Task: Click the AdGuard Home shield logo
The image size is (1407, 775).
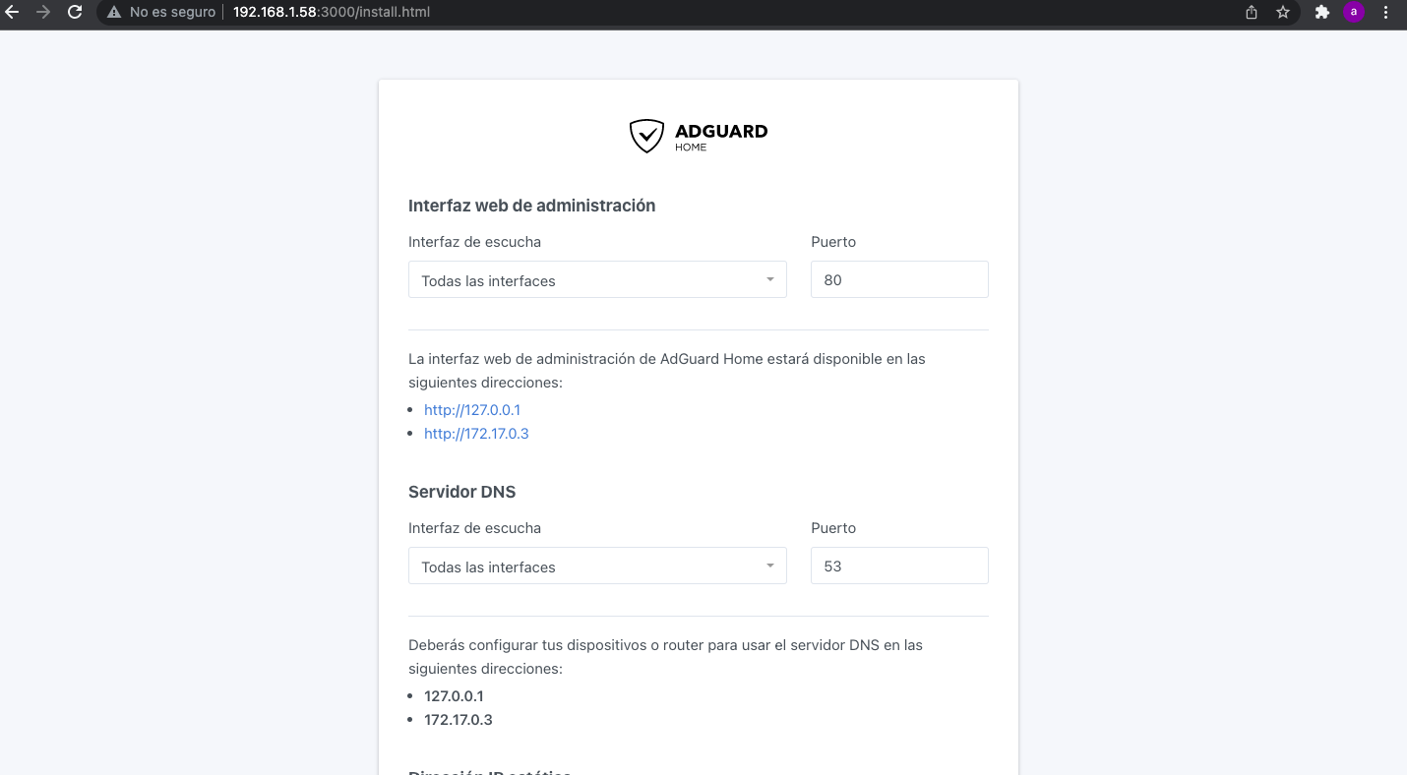Action: click(646, 136)
